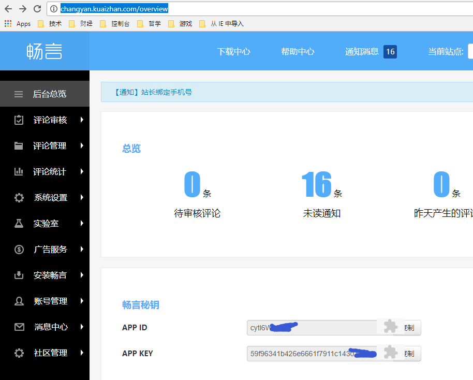Click the 总览 section heading
This screenshot has width=473, height=380.
(131, 149)
